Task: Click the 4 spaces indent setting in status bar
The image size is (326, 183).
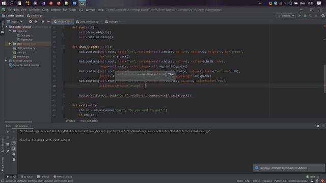Action: tap(267, 181)
